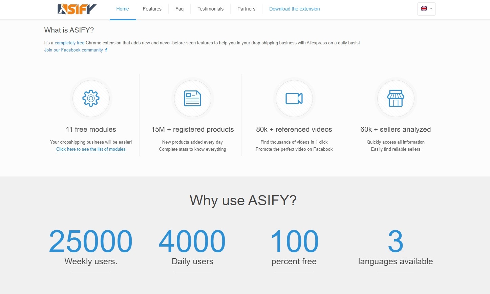490x294 pixels.
Task: Click the 3 languages available number
Action: pos(396,241)
